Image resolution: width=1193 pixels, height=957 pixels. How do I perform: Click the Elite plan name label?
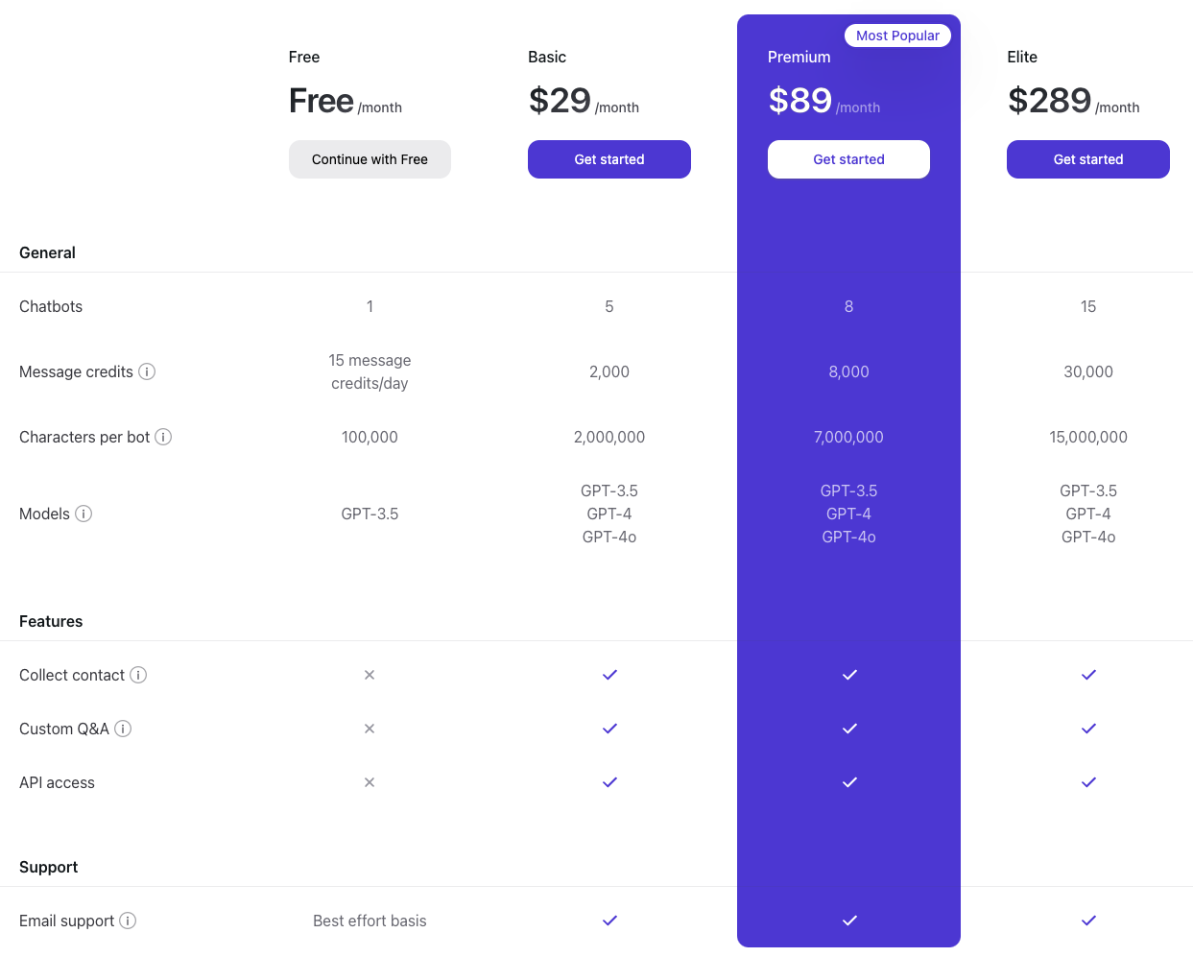coord(1021,58)
